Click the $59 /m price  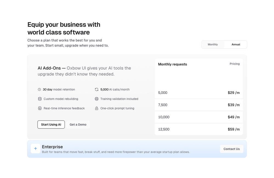pyautogui.click(x=233, y=129)
